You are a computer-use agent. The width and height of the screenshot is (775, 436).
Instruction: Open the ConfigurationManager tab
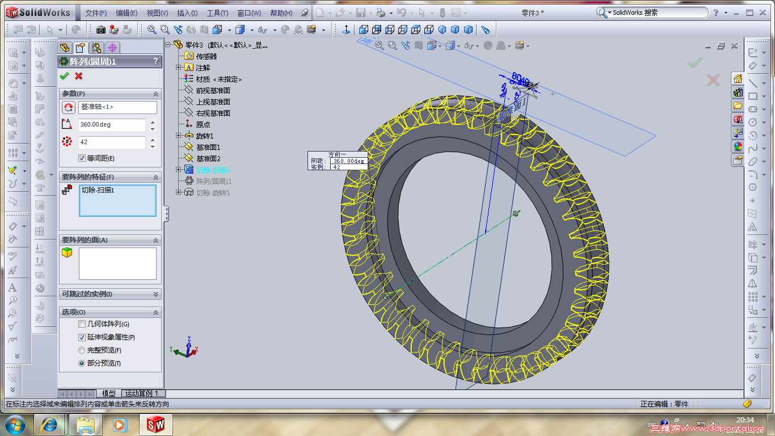point(96,48)
